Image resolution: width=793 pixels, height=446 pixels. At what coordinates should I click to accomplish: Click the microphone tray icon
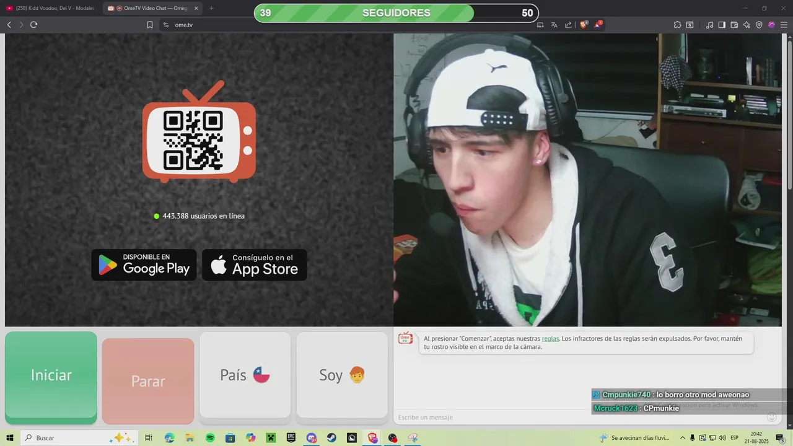click(693, 438)
